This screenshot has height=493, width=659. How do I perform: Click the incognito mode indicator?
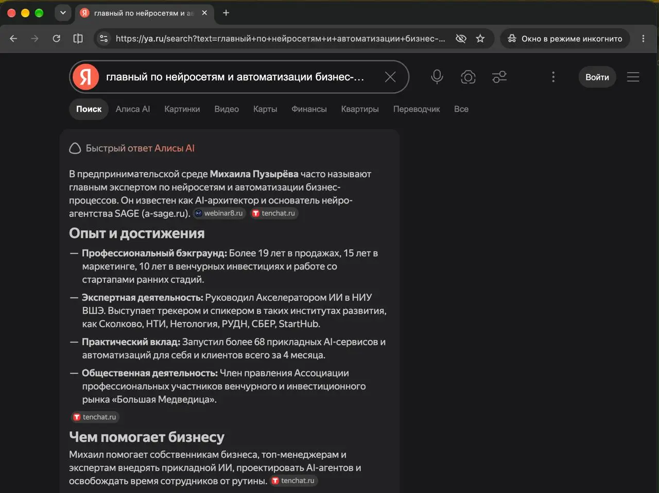[565, 39]
